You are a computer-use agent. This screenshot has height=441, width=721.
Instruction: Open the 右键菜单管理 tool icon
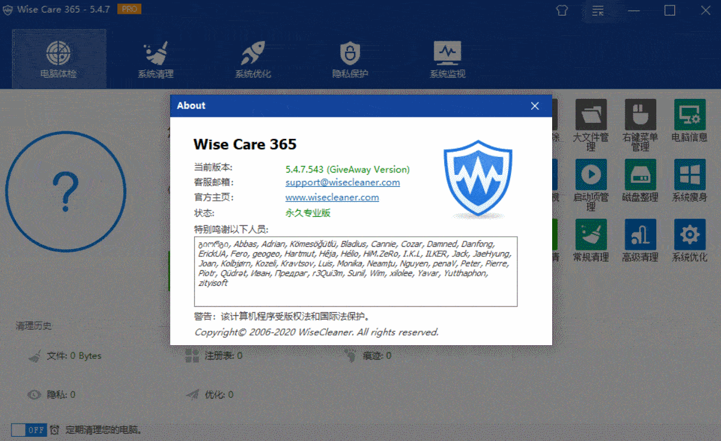[x=640, y=115]
